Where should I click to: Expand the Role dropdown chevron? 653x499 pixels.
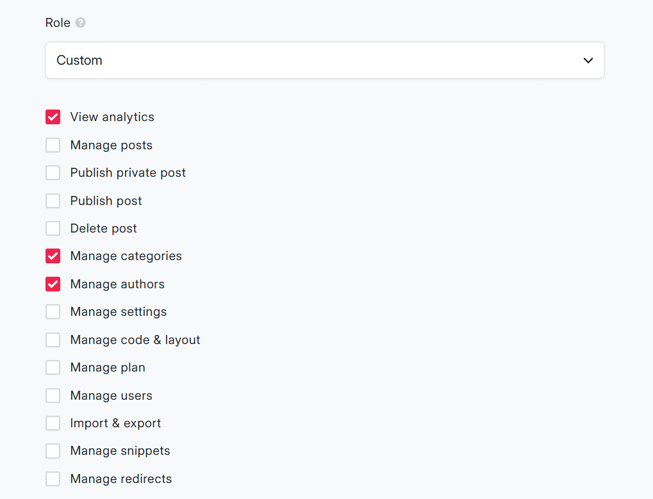pyautogui.click(x=588, y=60)
